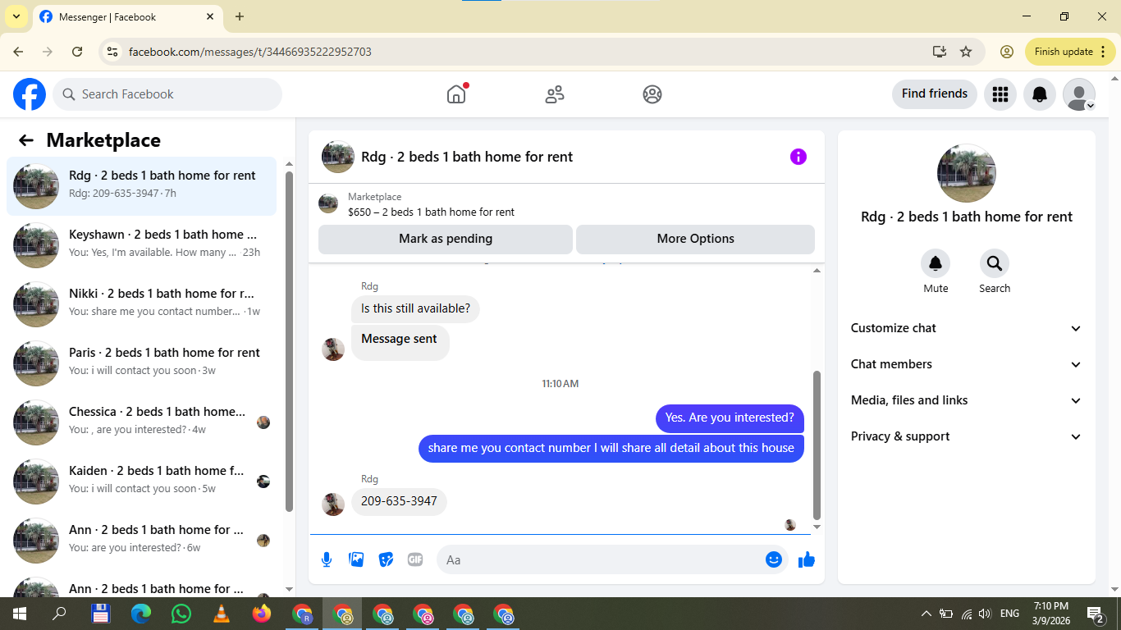Open the Facebook home logo

coord(30,94)
